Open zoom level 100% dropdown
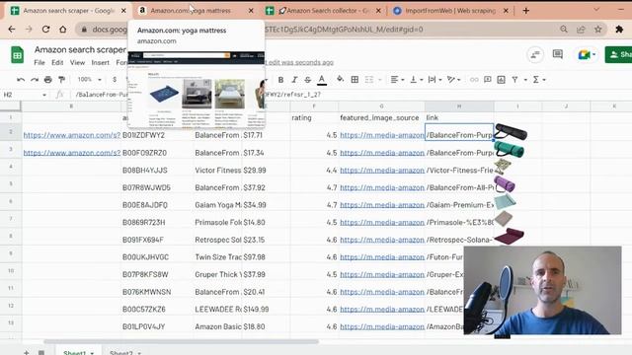The width and height of the screenshot is (632, 355). (x=90, y=80)
